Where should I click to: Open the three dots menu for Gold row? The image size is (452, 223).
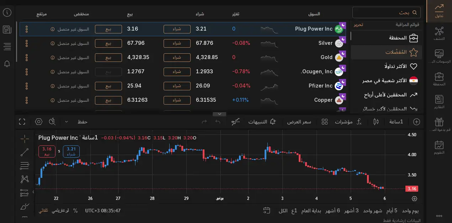(x=27, y=58)
